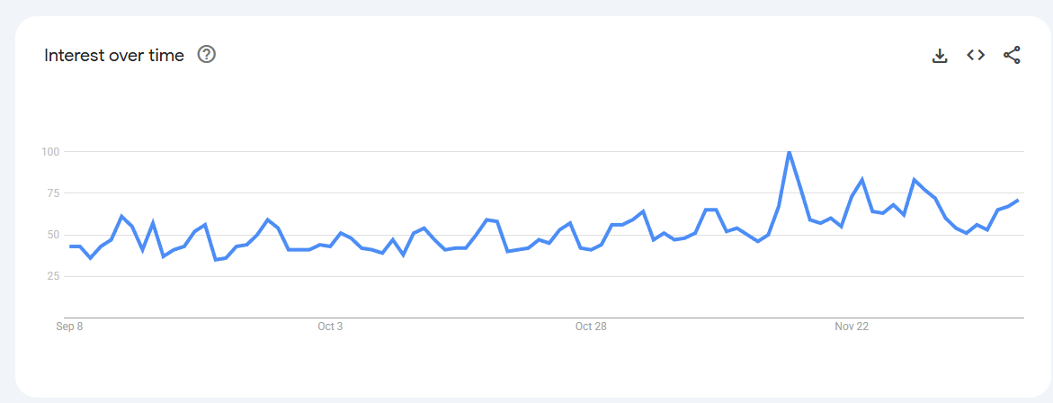This screenshot has height=403, width=1053.
Task: Click the help question mark icon
Action: (207, 55)
